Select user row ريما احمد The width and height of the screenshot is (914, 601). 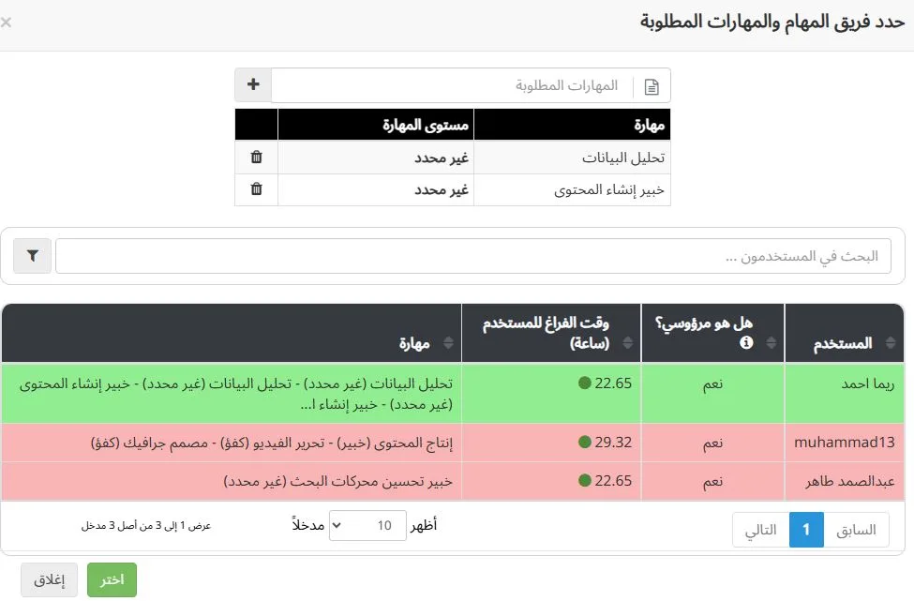[x=453, y=393]
